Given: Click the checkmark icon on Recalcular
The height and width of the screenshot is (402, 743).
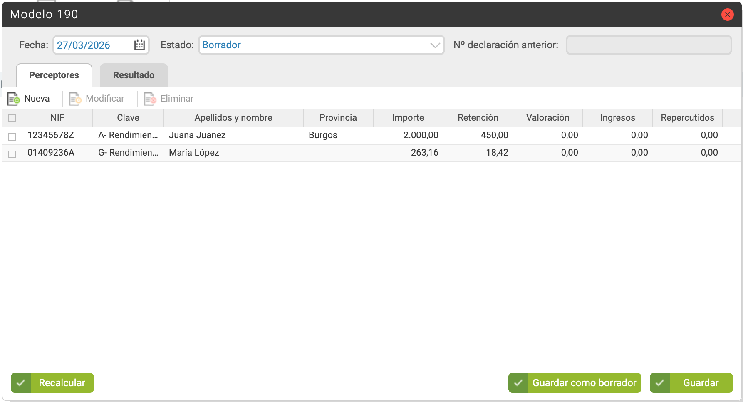Looking at the screenshot, I should (21, 383).
